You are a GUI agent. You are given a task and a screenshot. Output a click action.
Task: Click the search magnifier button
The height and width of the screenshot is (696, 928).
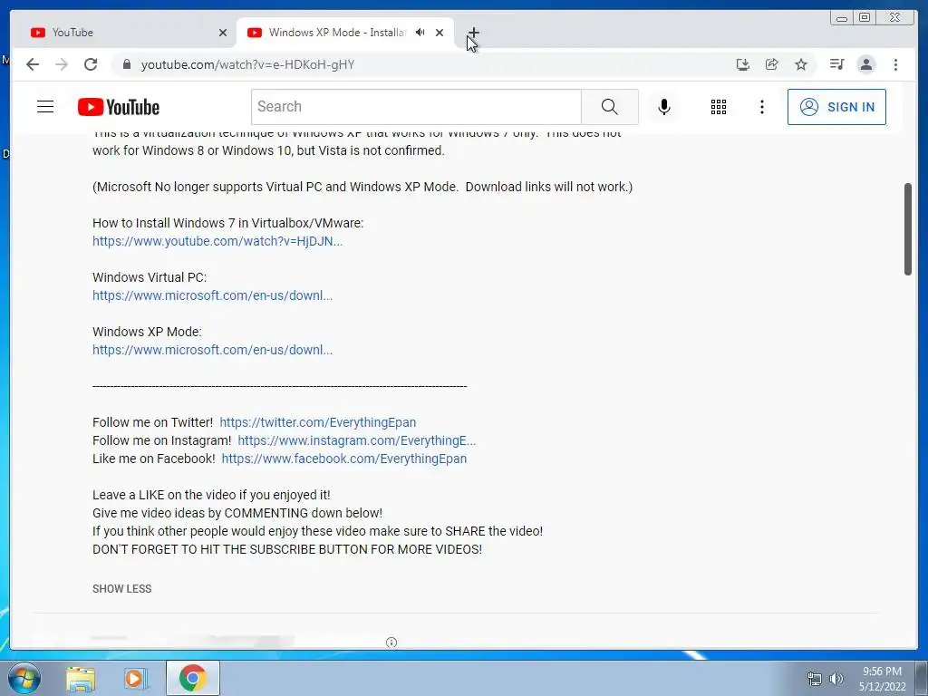point(610,107)
